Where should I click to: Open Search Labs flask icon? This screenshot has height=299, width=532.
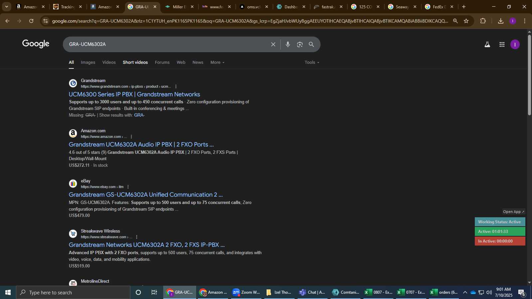[487, 44]
